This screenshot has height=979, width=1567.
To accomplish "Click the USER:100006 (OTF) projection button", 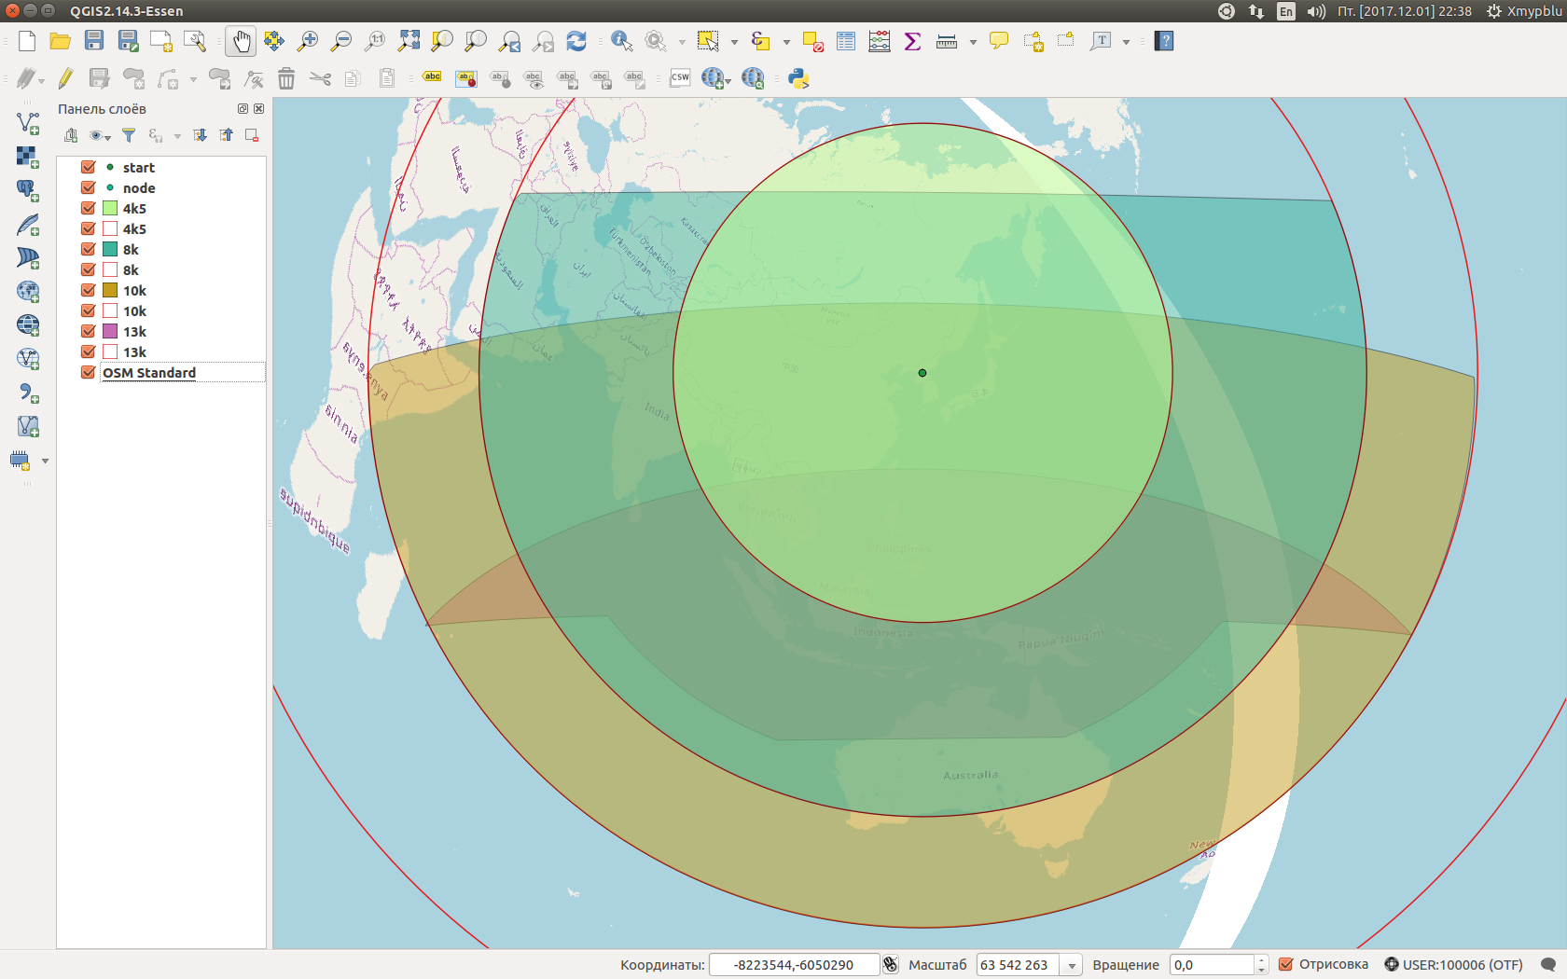I will (x=1452, y=964).
